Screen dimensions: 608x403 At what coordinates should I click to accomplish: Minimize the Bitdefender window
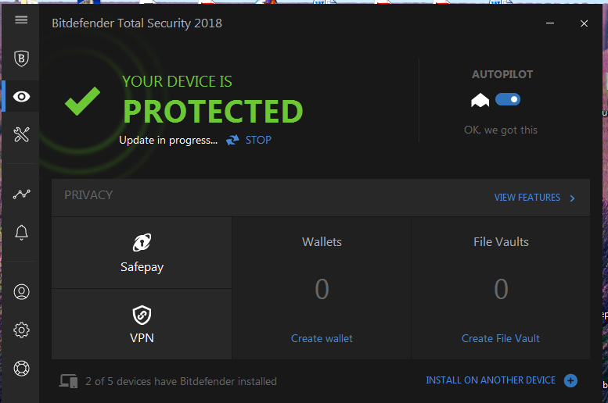click(x=550, y=23)
